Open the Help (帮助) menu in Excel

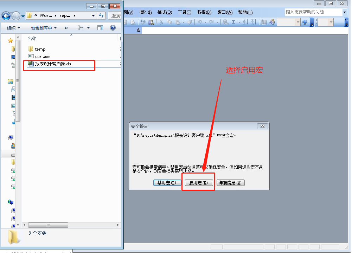click(245, 12)
